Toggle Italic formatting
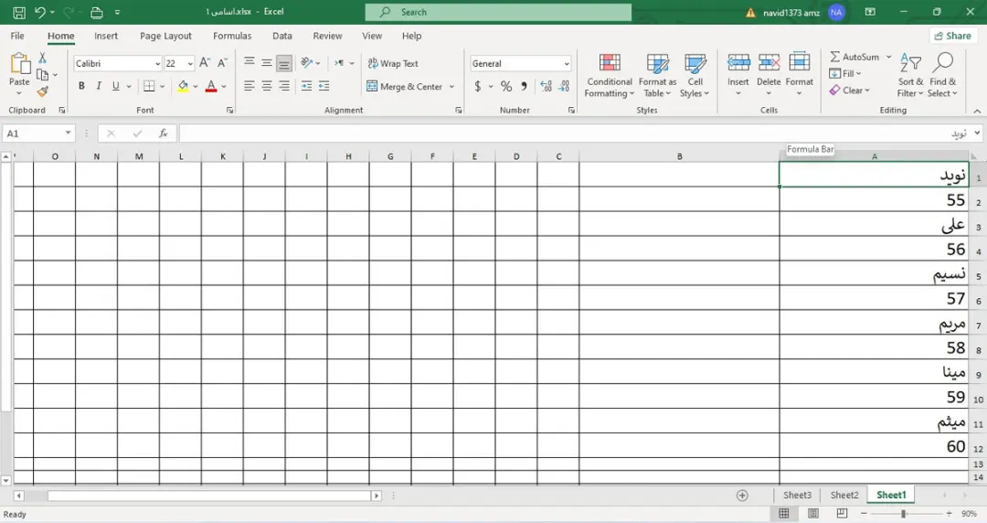This screenshot has height=523, width=987. click(99, 86)
